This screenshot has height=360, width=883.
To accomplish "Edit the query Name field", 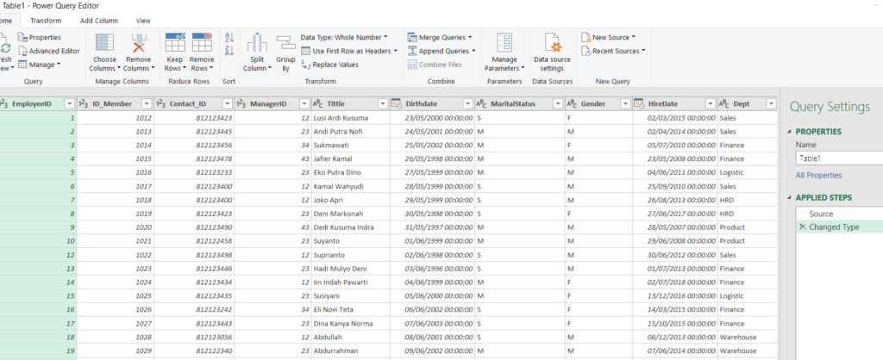I will point(836,158).
